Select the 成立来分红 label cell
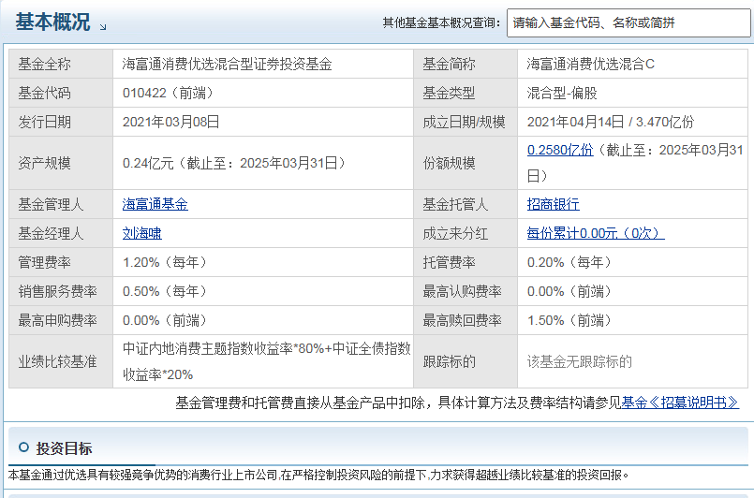Screen dimensions: 754x498 pos(466,233)
